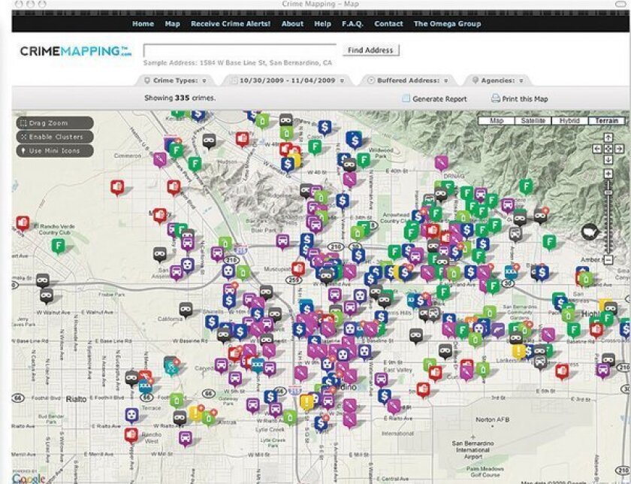Zoom out with the minus button
This screenshot has width=631, height=484.
608,260
